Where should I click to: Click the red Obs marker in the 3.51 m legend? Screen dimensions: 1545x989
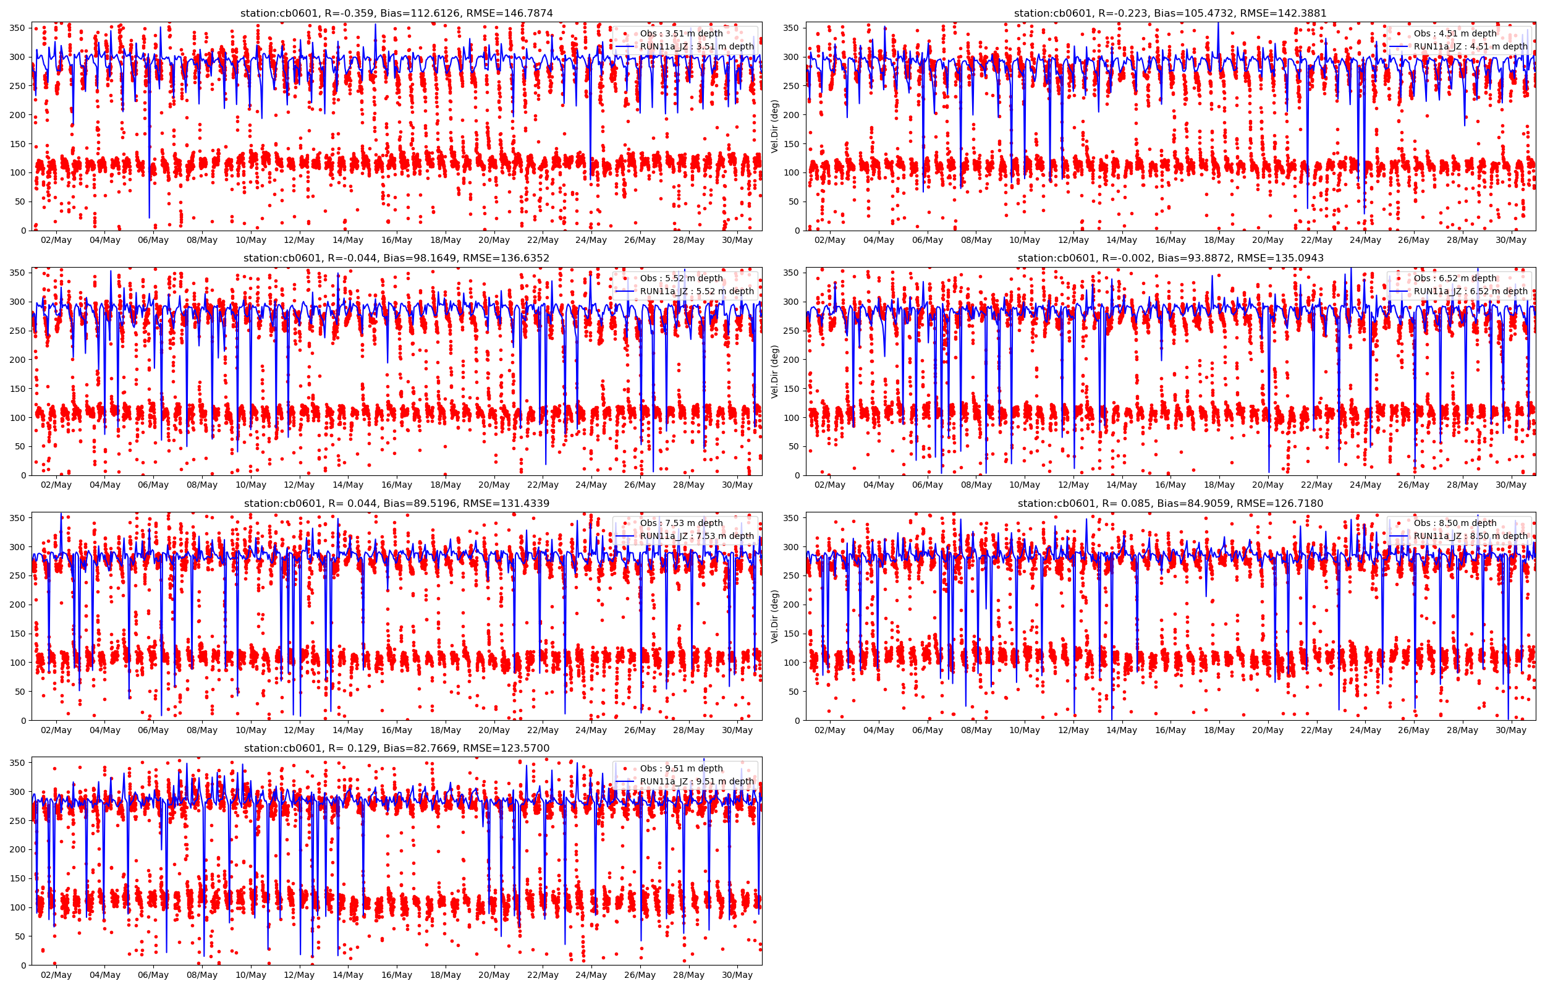(625, 33)
